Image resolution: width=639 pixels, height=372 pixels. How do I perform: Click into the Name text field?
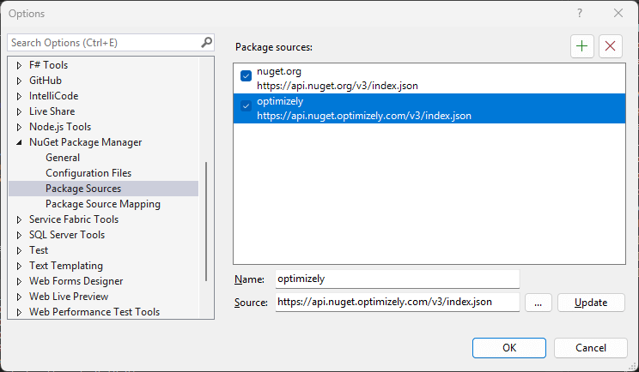click(397, 279)
